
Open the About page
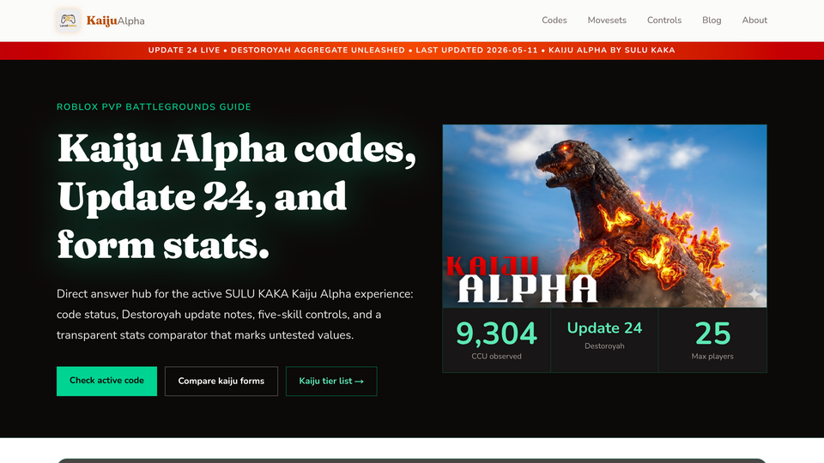pos(754,21)
